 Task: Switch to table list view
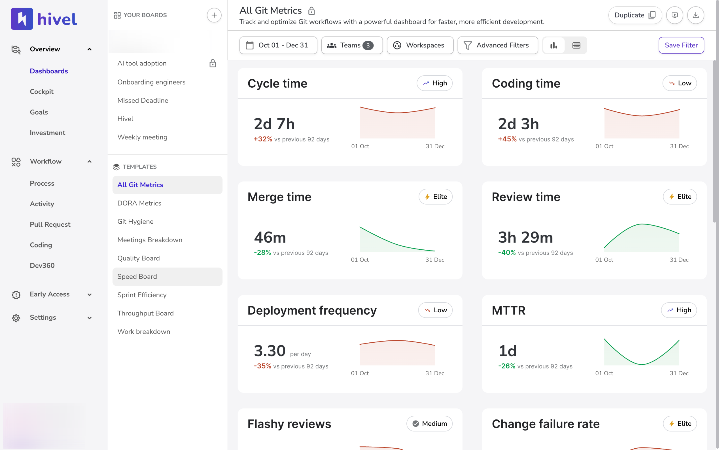(576, 45)
